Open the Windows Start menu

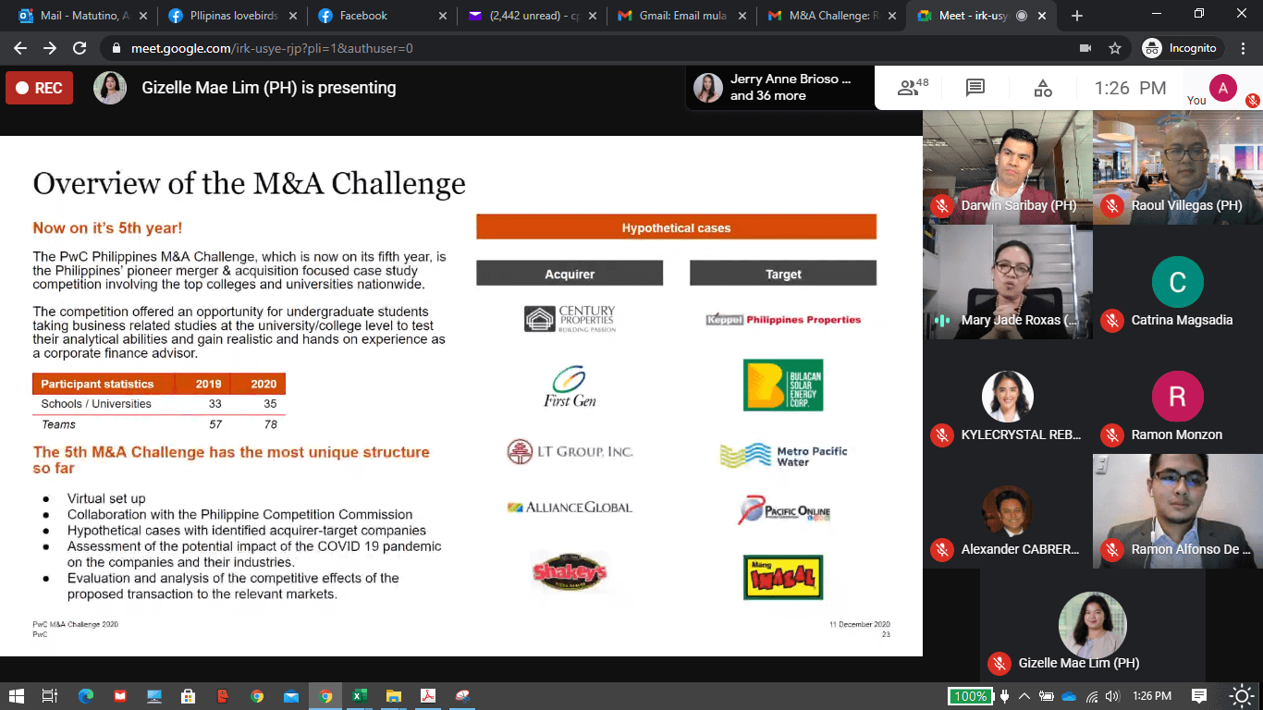click(x=16, y=696)
